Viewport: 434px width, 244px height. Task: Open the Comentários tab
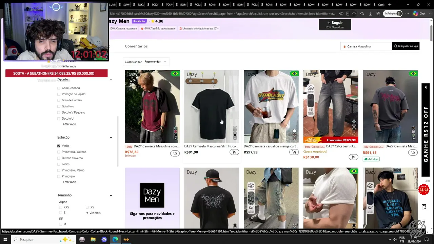136,46
